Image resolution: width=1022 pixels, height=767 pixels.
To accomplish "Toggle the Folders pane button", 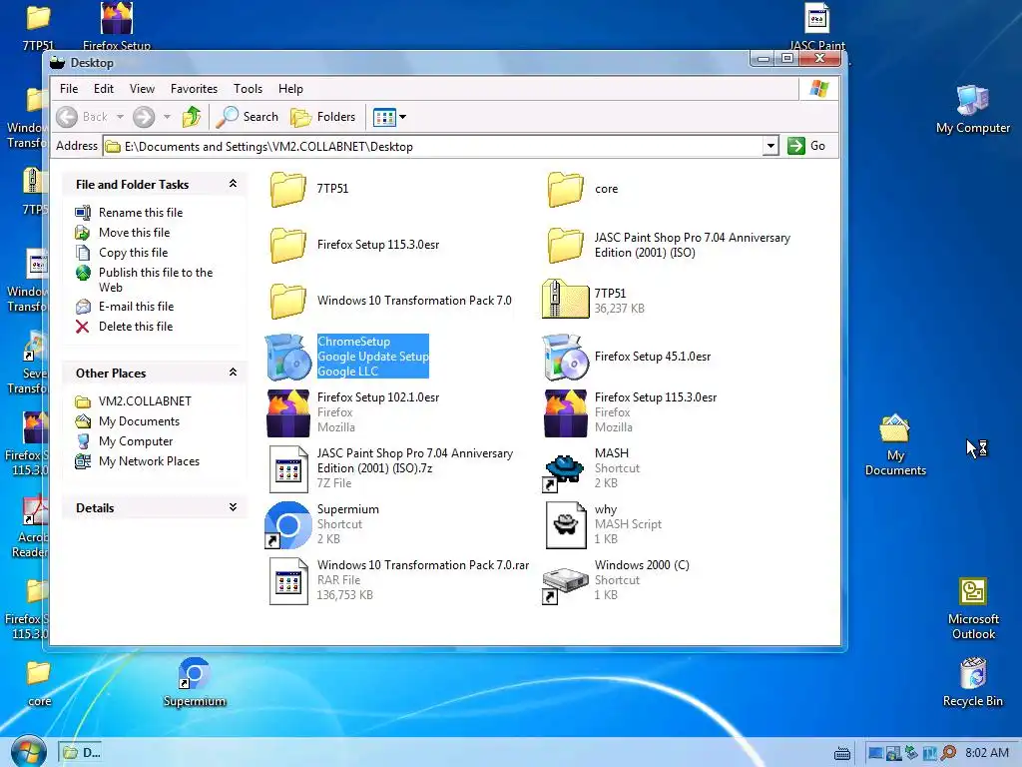I will pos(324,117).
